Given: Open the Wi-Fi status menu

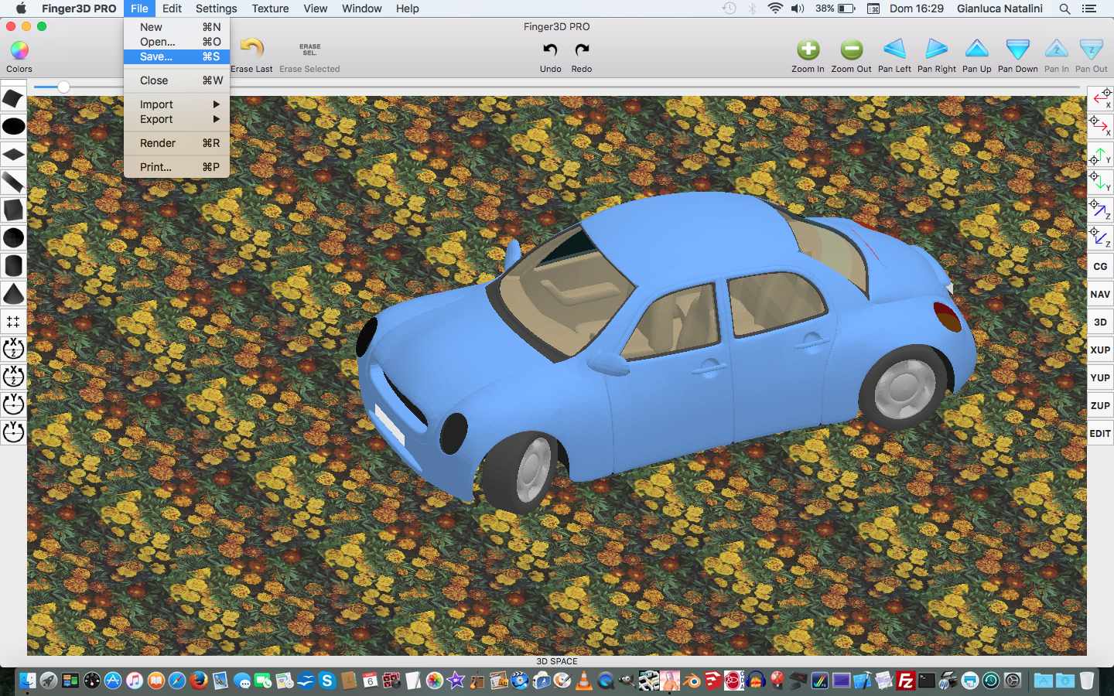Looking at the screenshot, I should click(x=774, y=9).
